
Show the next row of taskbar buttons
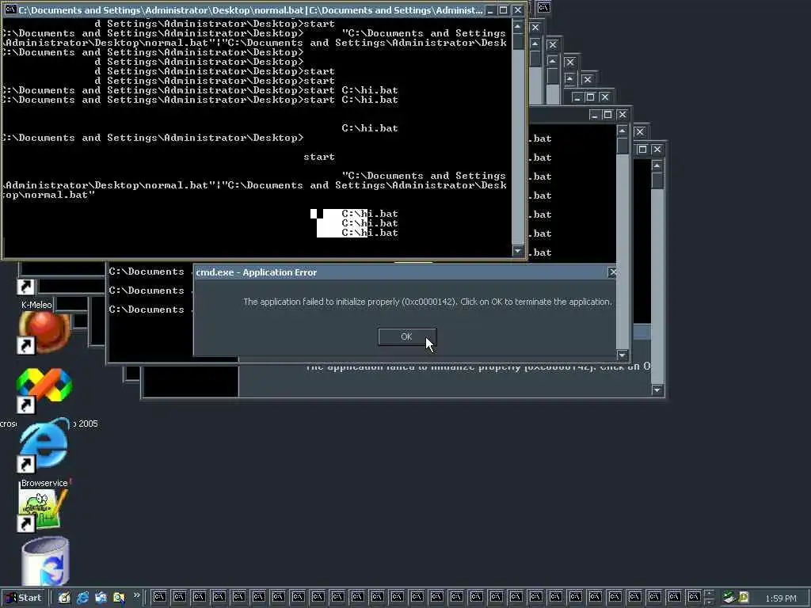pyautogui.click(x=709, y=602)
